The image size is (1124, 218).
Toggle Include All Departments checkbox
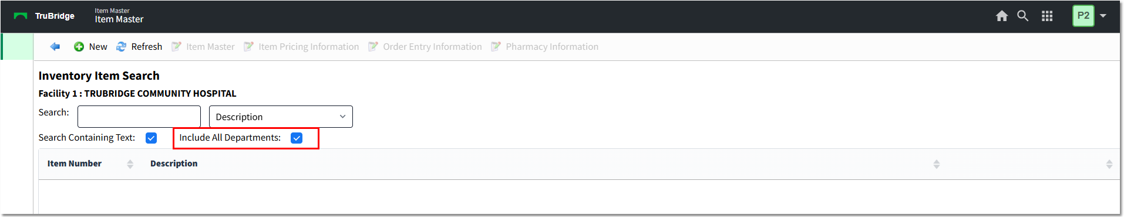[297, 138]
